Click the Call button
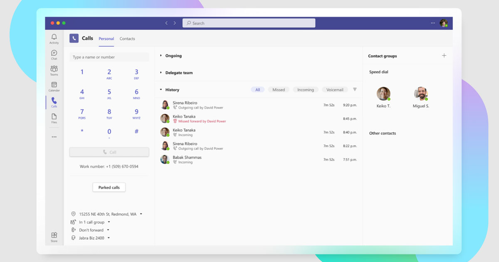 [x=109, y=152]
